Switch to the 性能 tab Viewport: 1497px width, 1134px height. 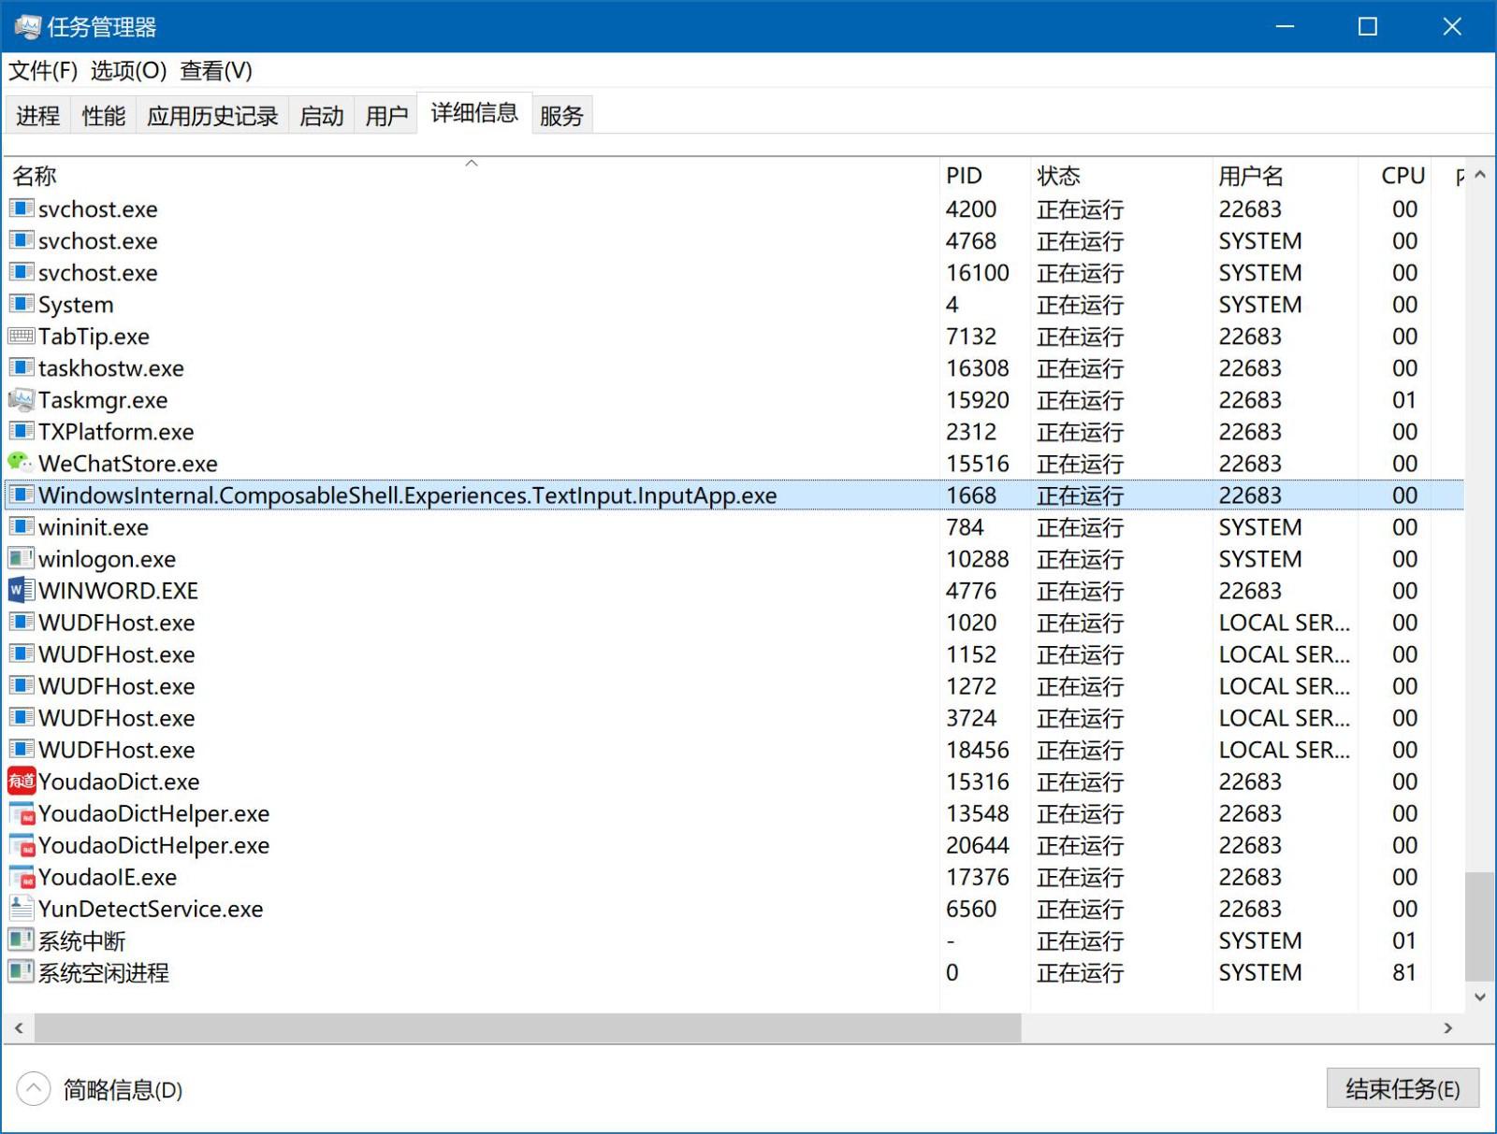pyautogui.click(x=103, y=115)
